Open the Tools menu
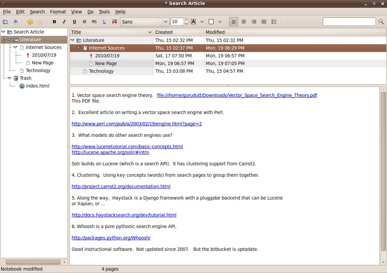387x273 pixels. (104, 12)
